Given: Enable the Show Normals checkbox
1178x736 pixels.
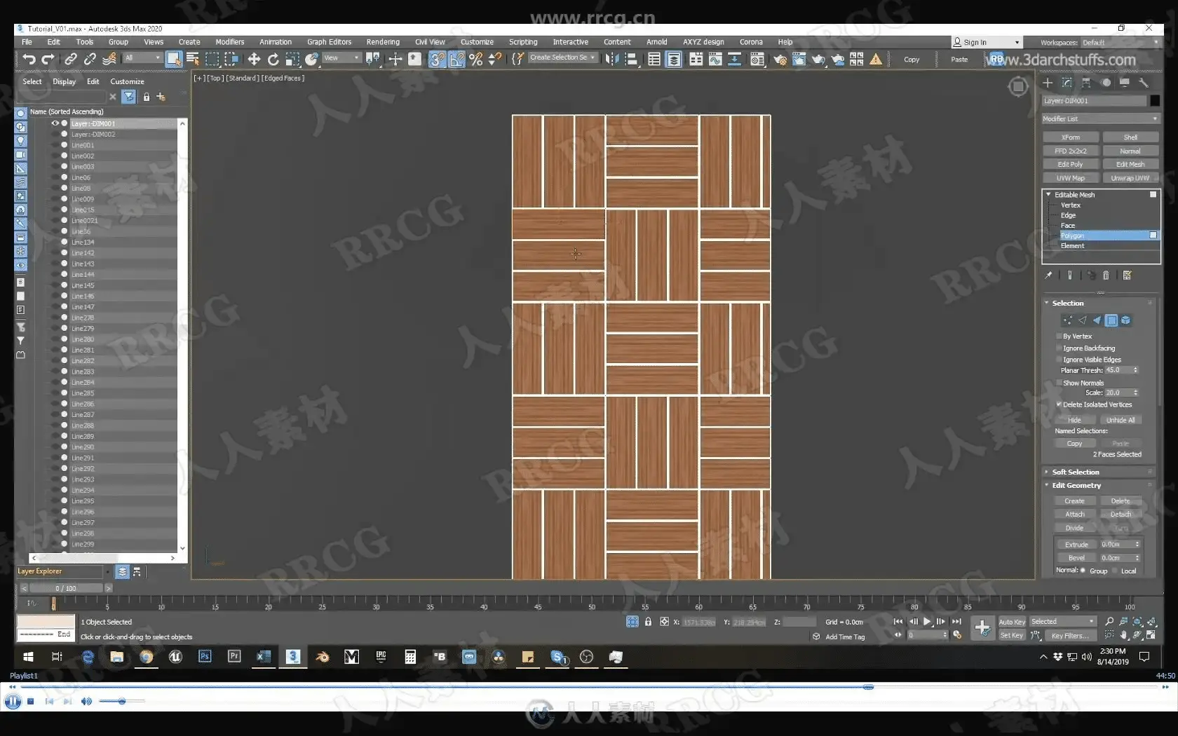Looking at the screenshot, I should (x=1059, y=383).
